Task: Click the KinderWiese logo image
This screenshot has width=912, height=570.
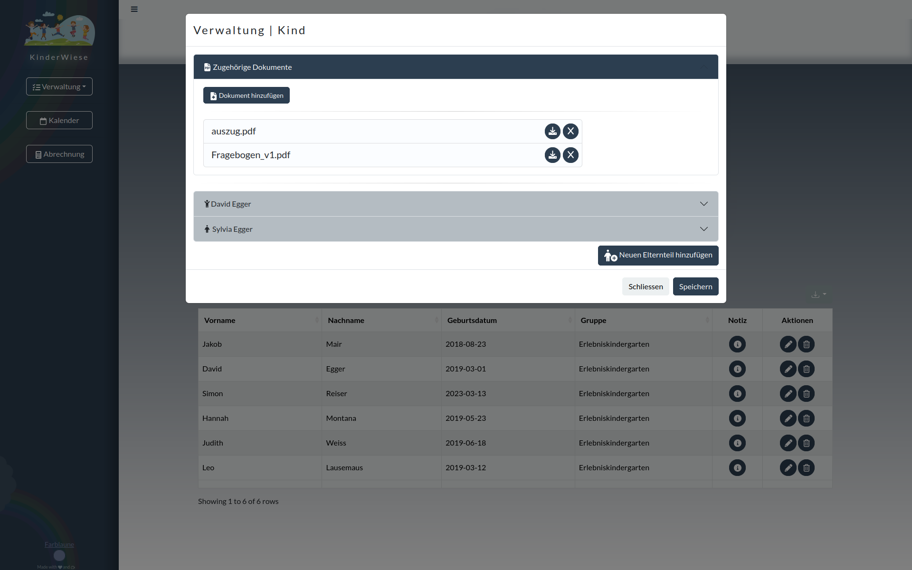Action: coord(59,29)
